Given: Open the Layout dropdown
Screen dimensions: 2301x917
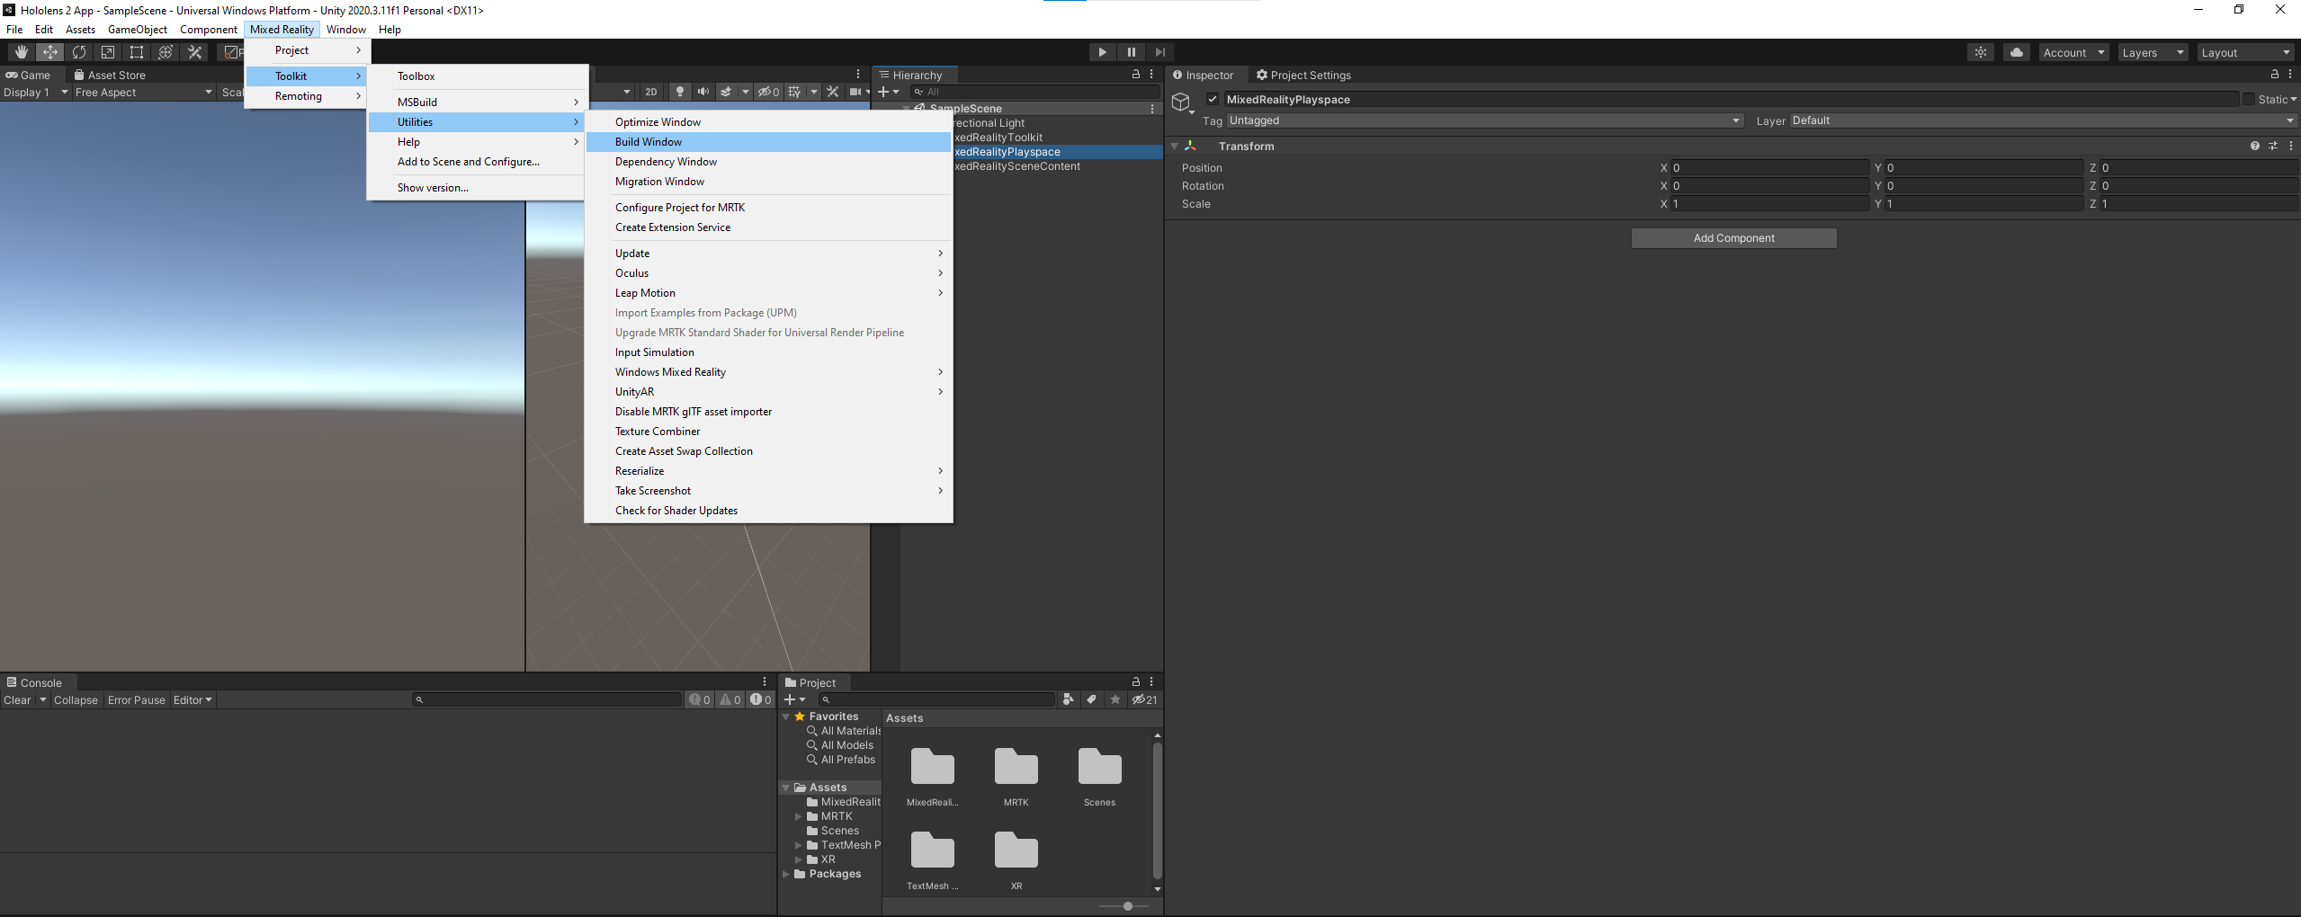Looking at the screenshot, I should (2245, 52).
